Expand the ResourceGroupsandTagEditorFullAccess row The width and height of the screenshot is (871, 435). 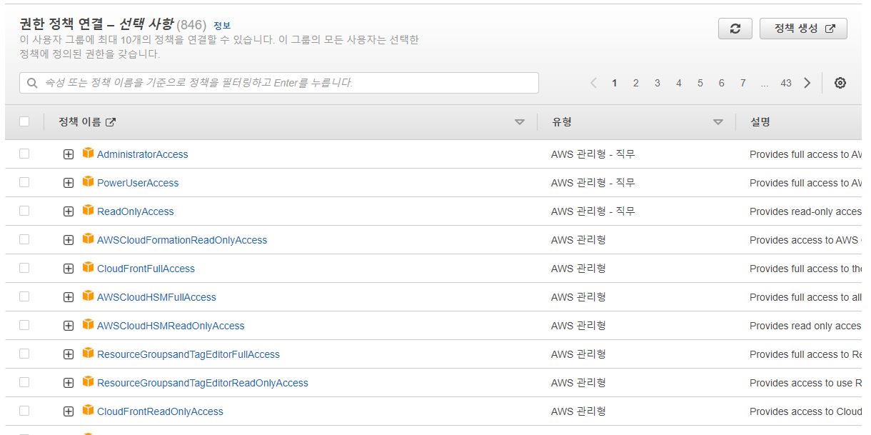69,354
